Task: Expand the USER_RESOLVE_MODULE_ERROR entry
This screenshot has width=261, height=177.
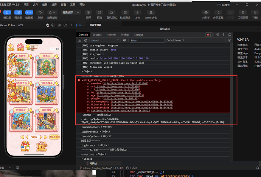Action: (x=82, y=80)
